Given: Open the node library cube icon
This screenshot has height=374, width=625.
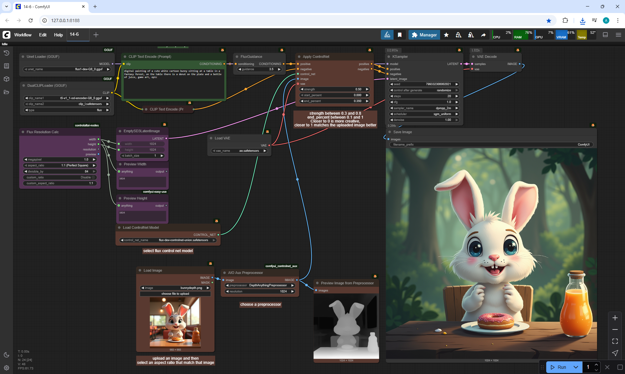Looking at the screenshot, I should (x=7, y=79).
